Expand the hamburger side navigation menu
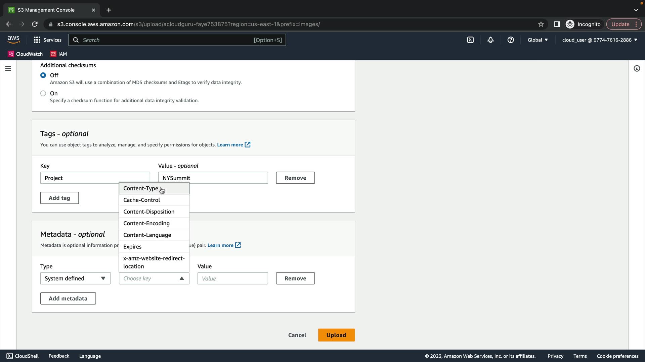 [x=8, y=68]
